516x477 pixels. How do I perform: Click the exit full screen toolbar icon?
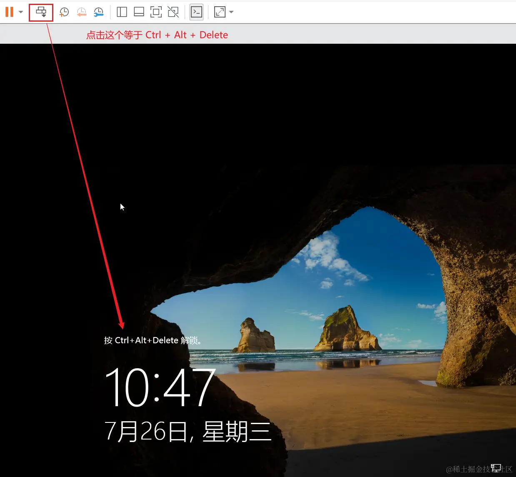173,12
